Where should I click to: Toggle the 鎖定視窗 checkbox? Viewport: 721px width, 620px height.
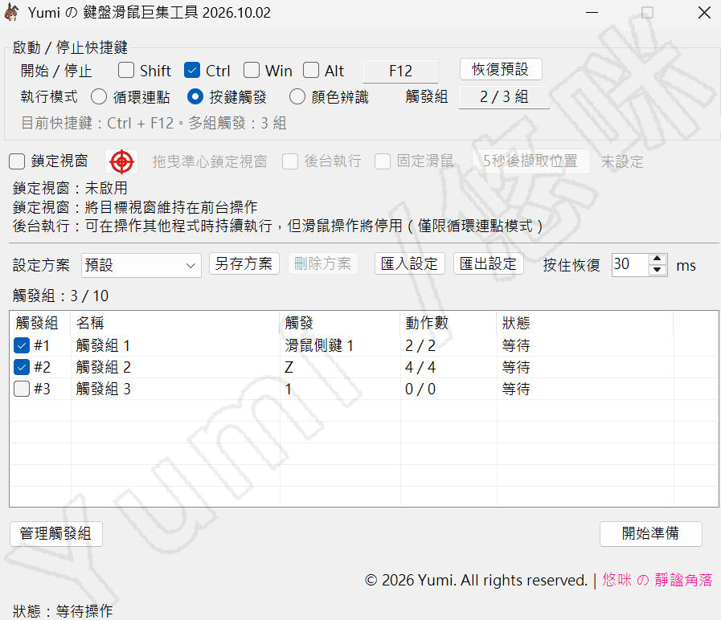(17, 161)
